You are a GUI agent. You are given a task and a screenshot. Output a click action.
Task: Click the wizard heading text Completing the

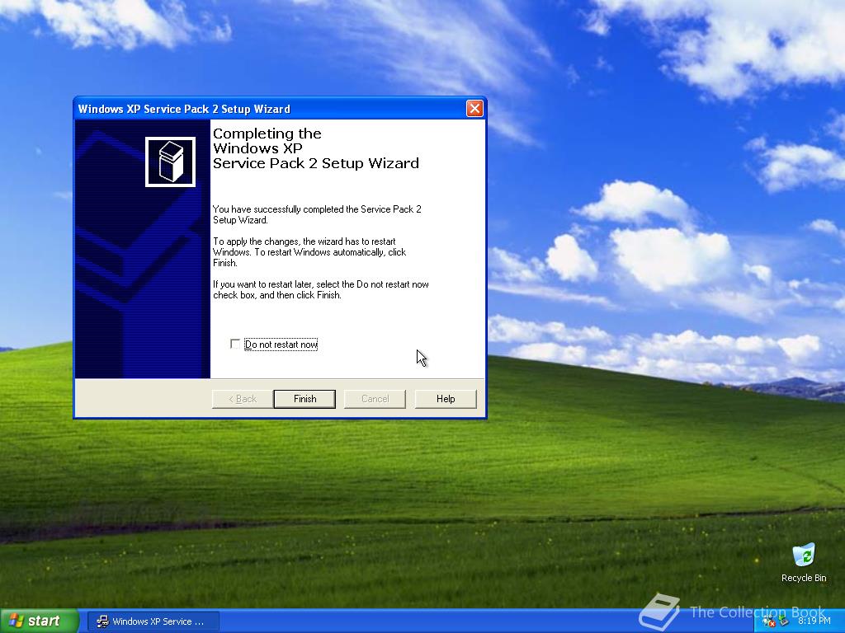pos(266,133)
